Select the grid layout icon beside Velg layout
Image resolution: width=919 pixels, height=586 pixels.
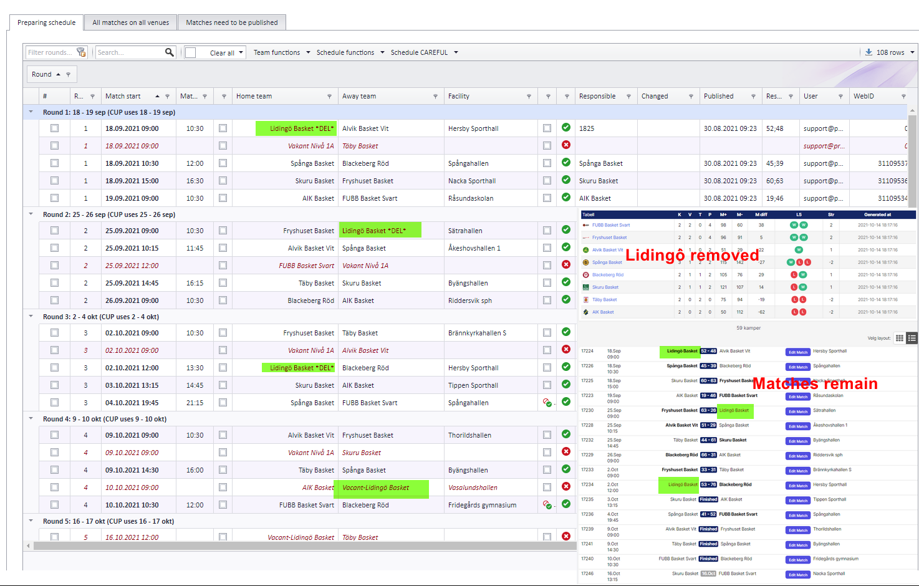pyautogui.click(x=900, y=338)
